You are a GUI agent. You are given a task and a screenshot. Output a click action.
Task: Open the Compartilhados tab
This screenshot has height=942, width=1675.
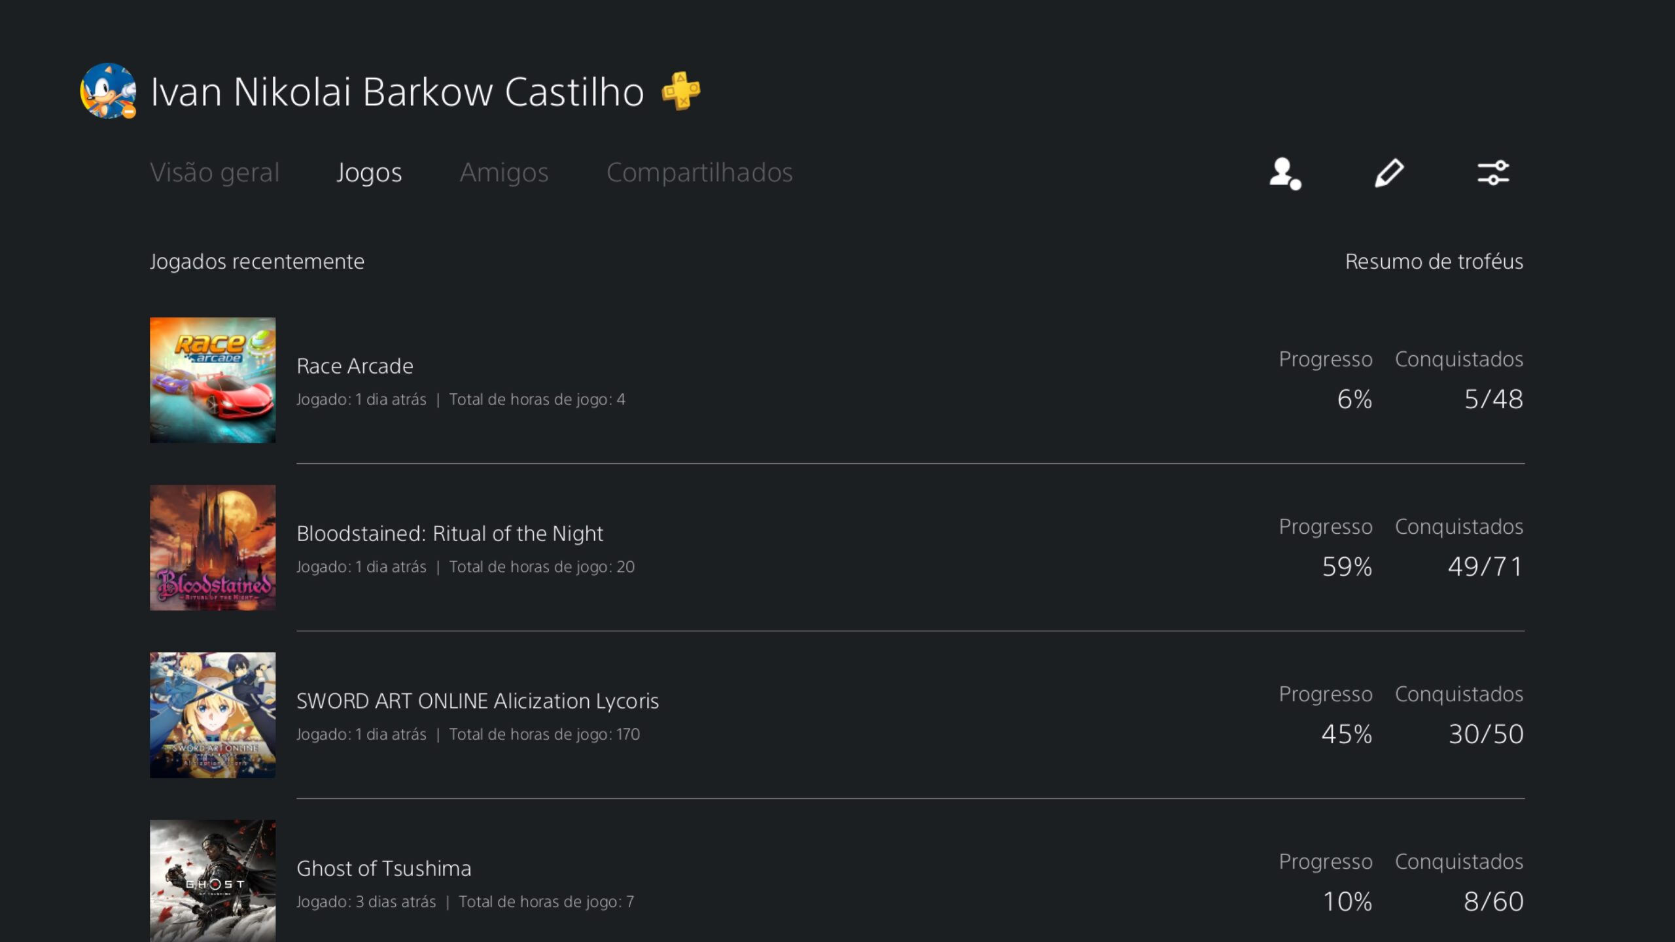point(699,173)
